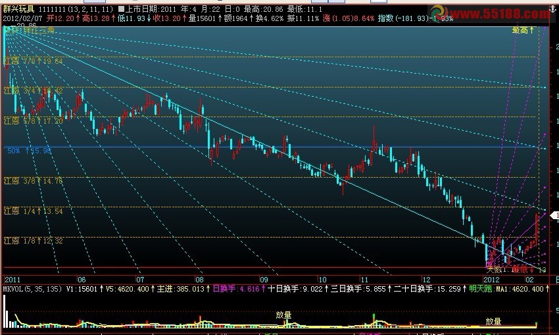Click the 11 month on time axis
Viewport: 559px width, 335px height.
[x=364, y=280]
